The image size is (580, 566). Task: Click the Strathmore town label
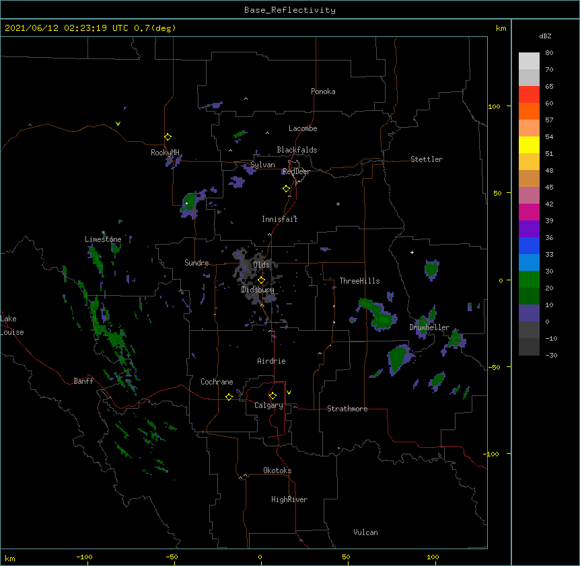pos(347,409)
